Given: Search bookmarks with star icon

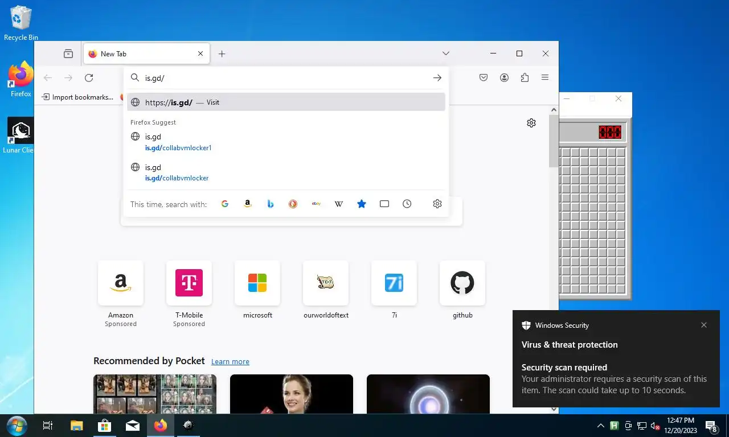Looking at the screenshot, I should point(362,204).
